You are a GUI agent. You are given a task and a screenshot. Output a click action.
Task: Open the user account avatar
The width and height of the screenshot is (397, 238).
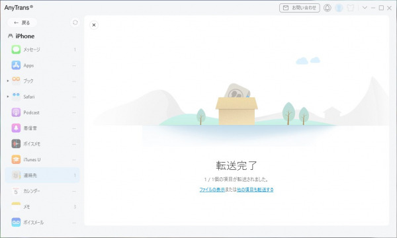pos(339,8)
